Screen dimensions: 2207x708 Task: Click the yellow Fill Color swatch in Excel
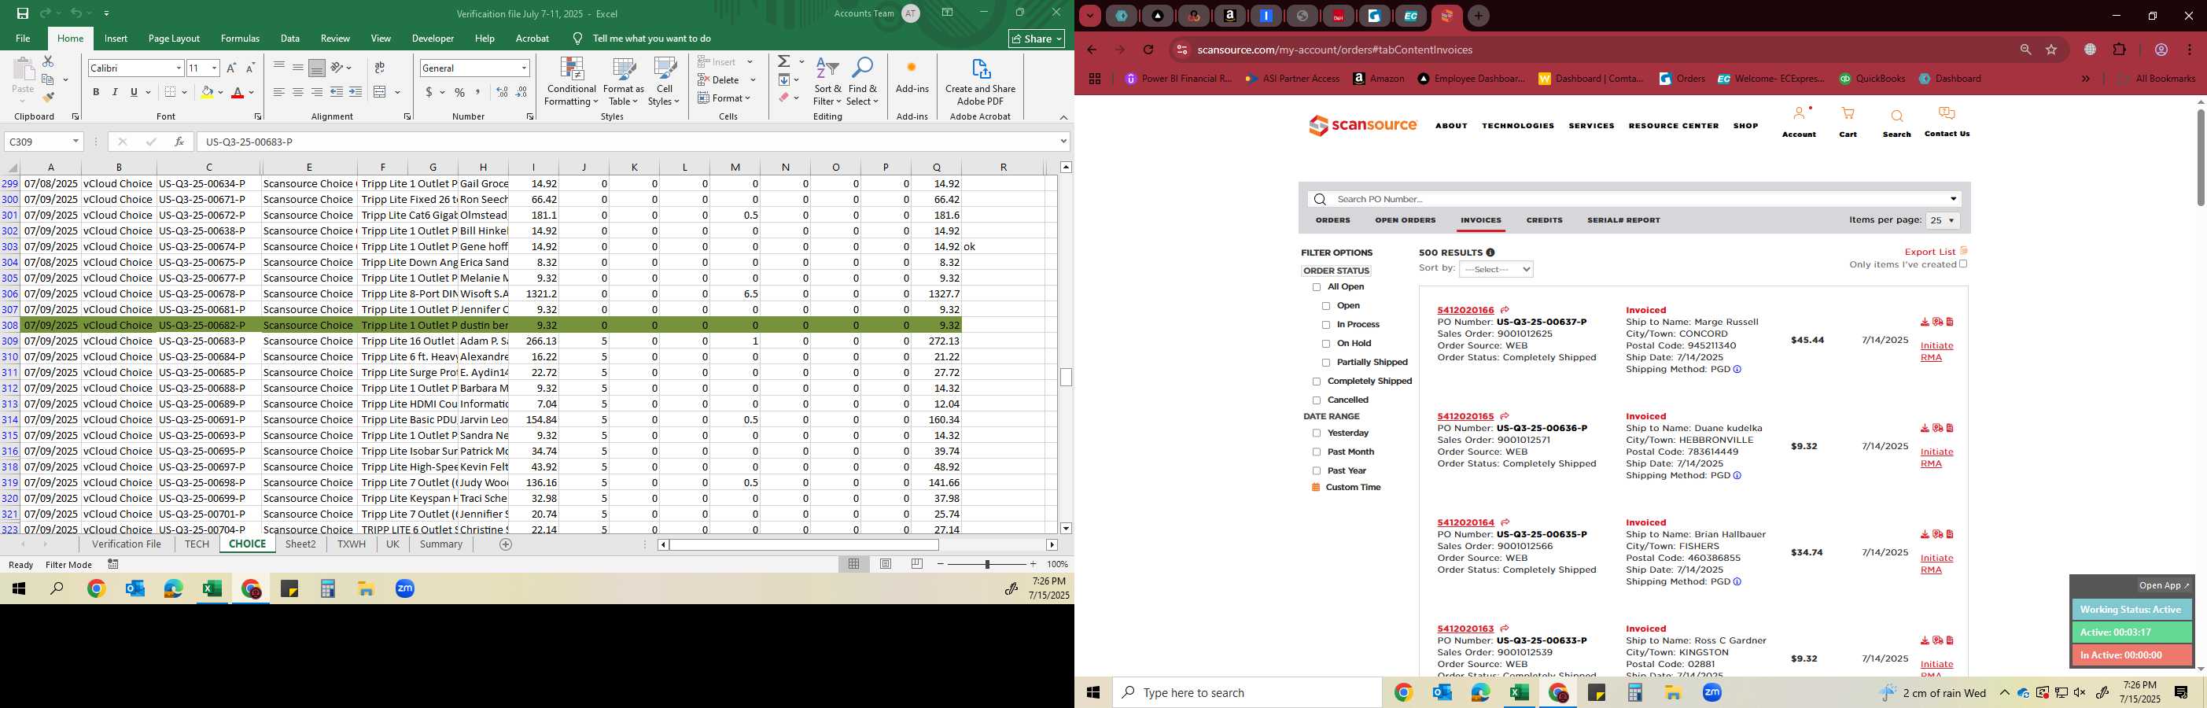click(x=207, y=93)
